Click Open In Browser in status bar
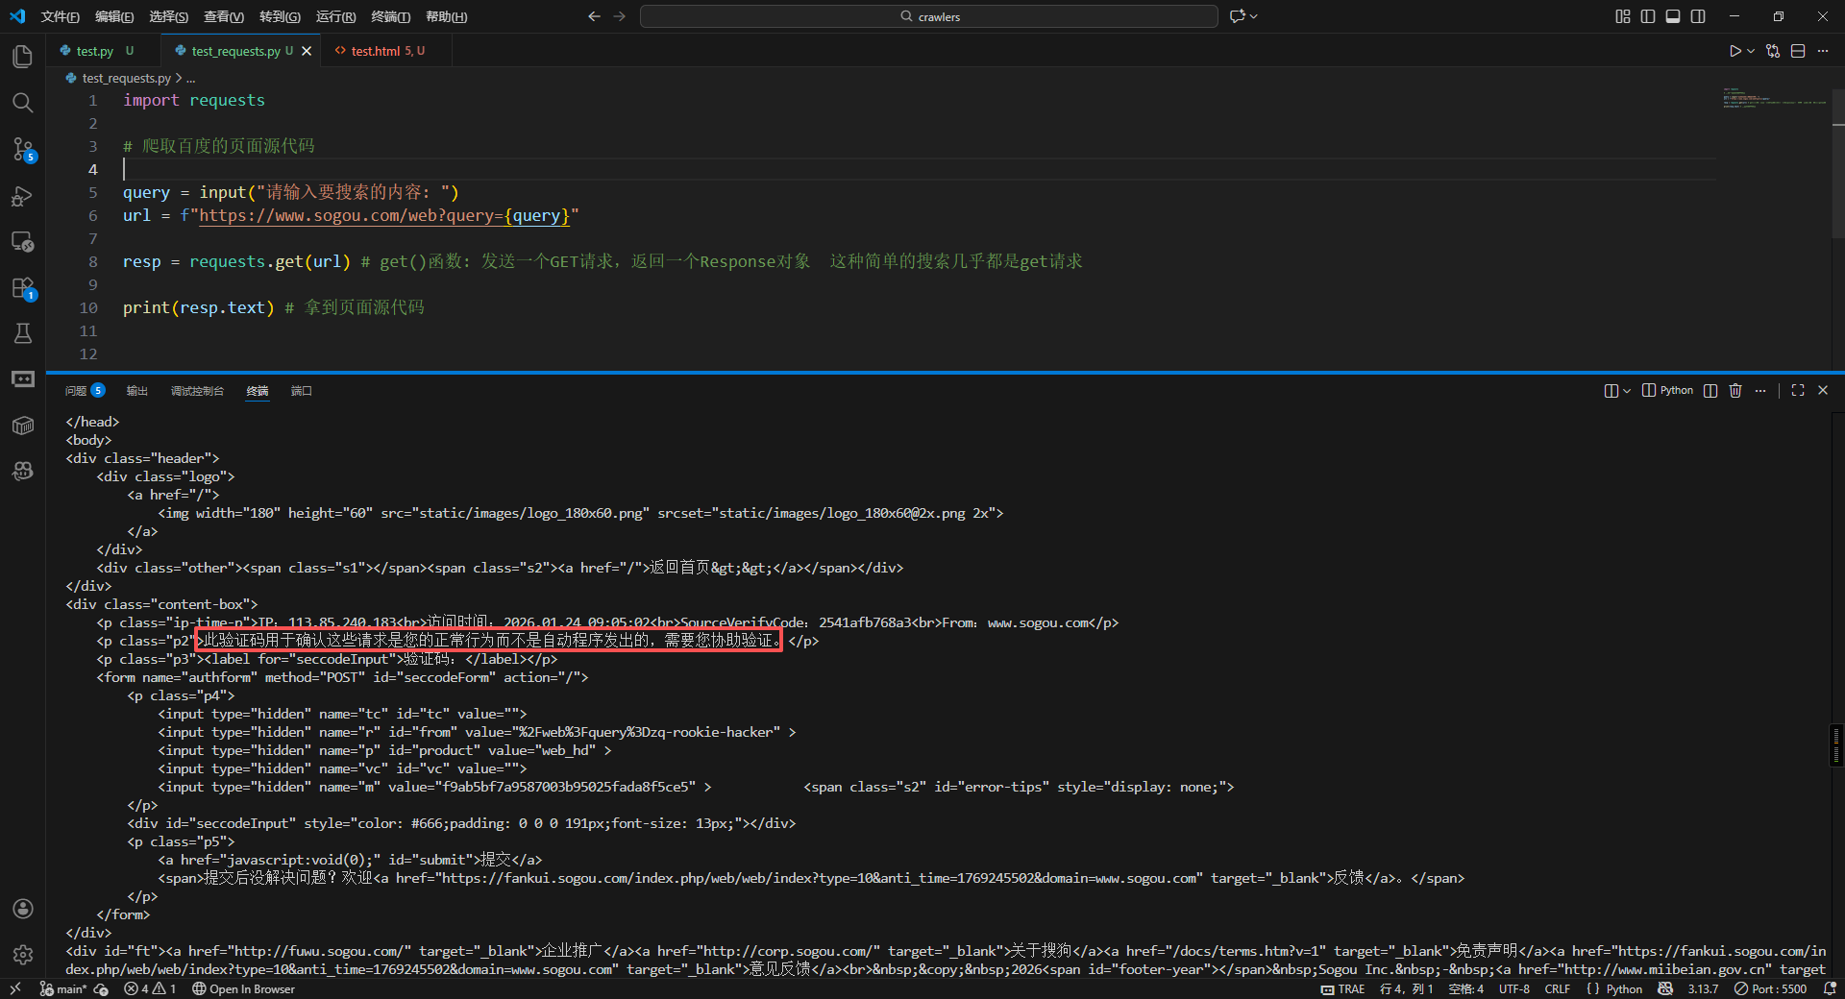The width and height of the screenshot is (1845, 999). tap(244, 988)
